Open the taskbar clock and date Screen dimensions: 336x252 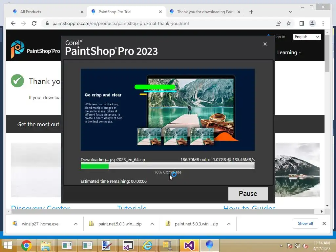pyautogui.click(x=322, y=246)
